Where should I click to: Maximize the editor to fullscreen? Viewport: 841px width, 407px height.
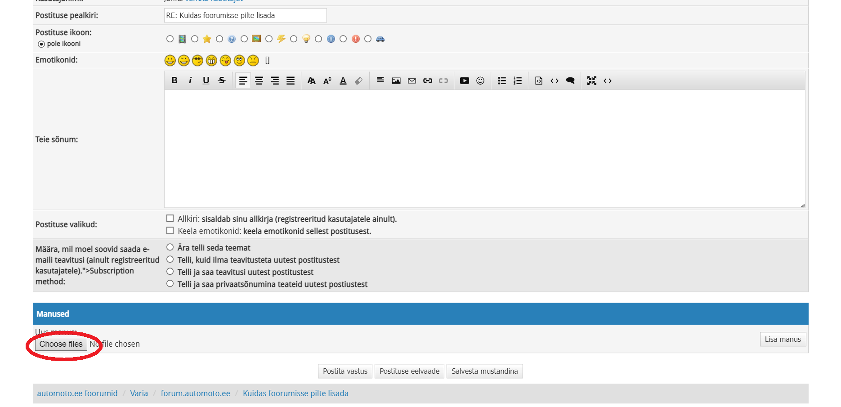[x=592, y=81]
